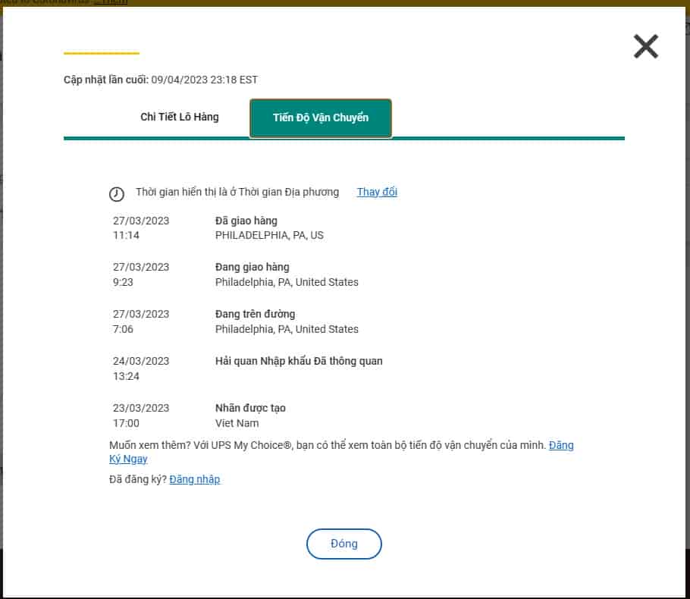Click the Đóng button
Viewport: 690px width, 599px height.
tap(344, 544)
